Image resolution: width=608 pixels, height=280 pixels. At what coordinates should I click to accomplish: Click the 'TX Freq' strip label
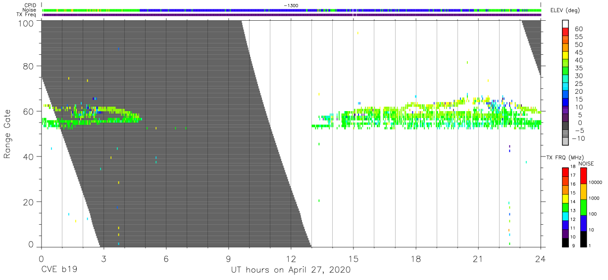tap(27, 15)
